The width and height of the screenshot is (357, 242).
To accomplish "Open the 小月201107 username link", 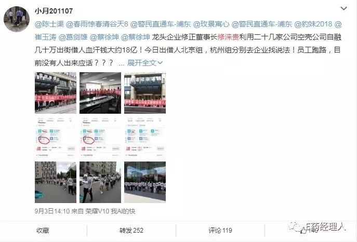I will pos(54,11).
